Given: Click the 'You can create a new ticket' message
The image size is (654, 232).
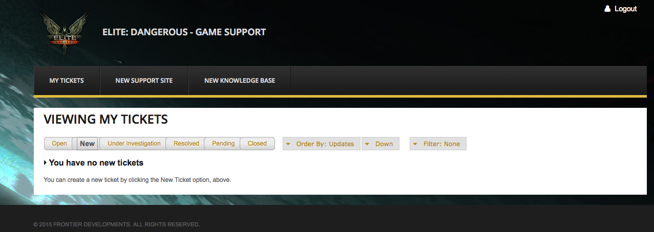Looking at the screenshot, I should tap(138, 180).
